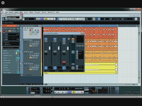Click Rewind in the transport panel

coord(59,92)
